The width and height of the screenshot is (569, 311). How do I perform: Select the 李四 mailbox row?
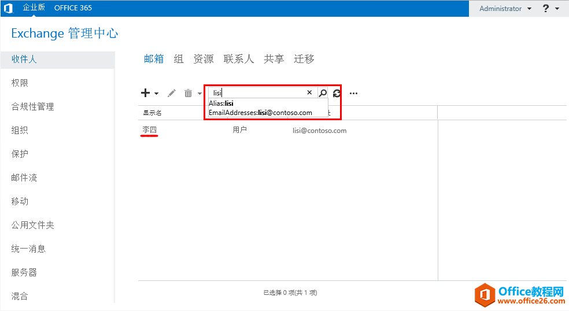[x=150, y=130]
